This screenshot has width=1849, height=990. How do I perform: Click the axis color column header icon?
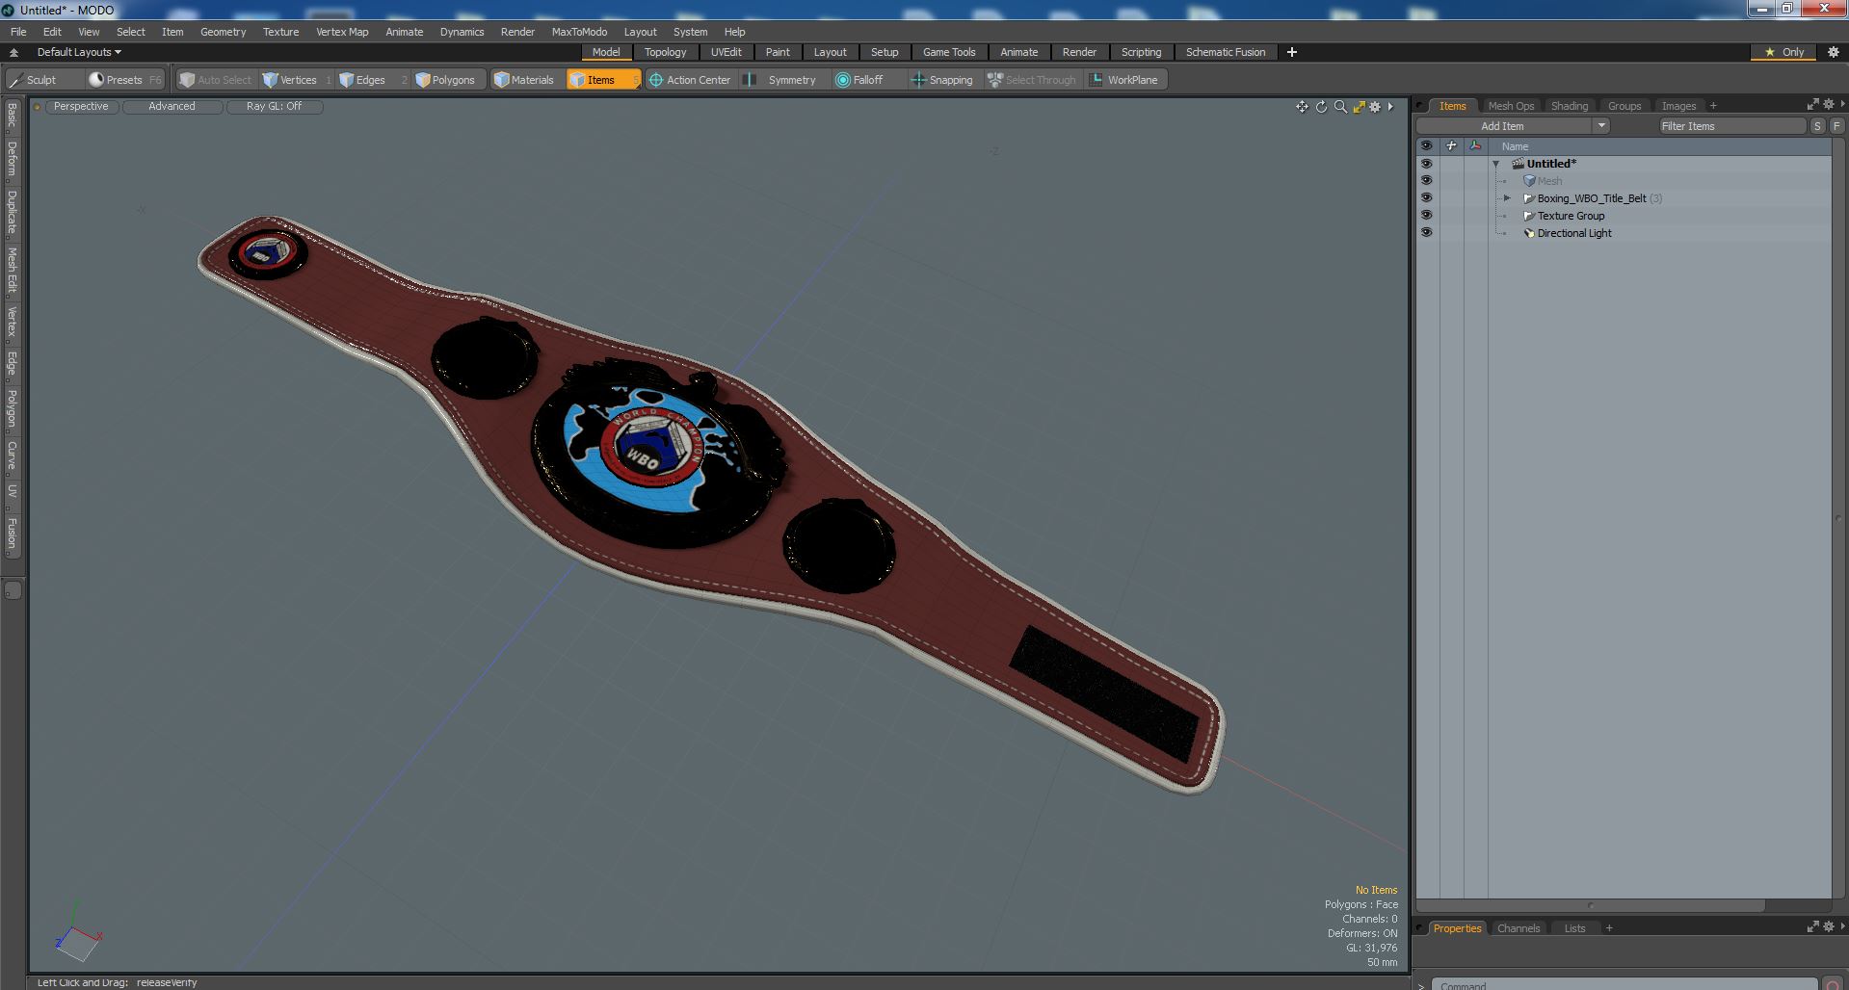pos(1475,146)
